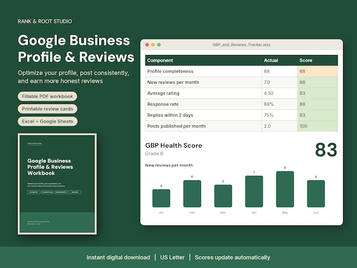Viewport: 357px width, 268px height.
Task: Select the 'Profile completeness' row label
Action: click(170, 71)
